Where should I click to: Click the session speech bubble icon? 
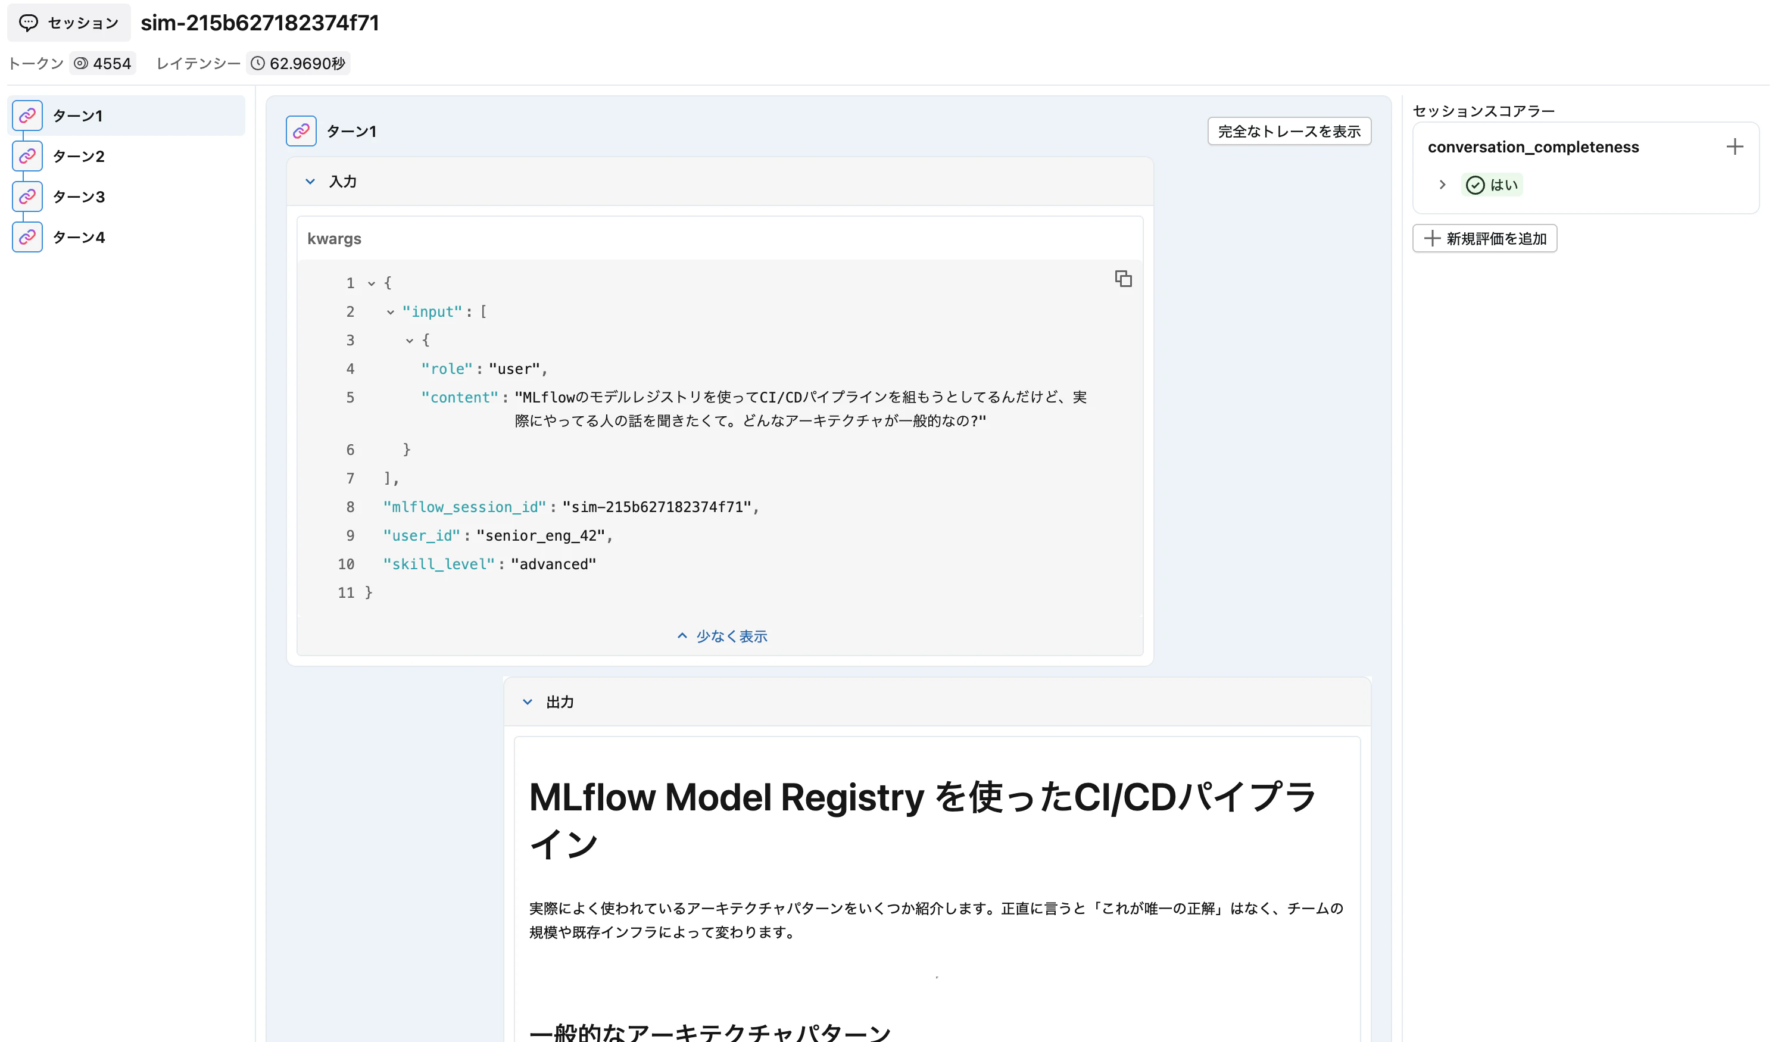point(28,22)
